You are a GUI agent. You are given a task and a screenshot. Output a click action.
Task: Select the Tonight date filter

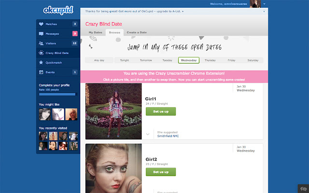pyautogui.click(x=125, y=60)
